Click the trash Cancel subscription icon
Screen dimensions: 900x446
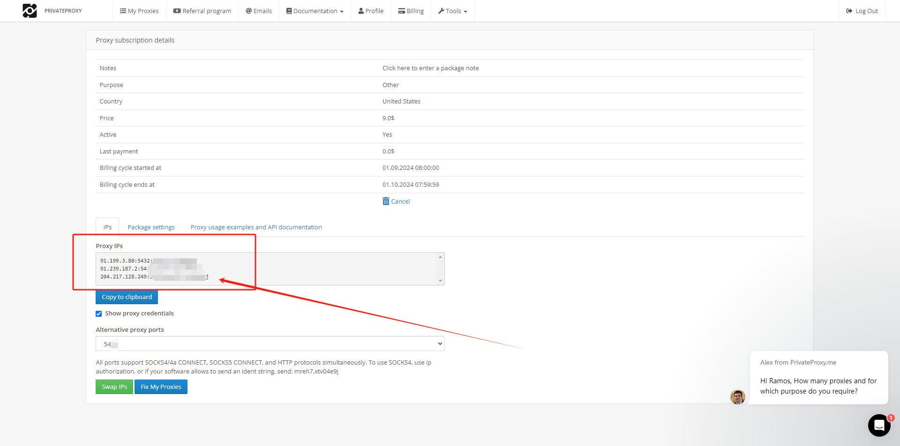pyautogui.click(x=386, y=201)
